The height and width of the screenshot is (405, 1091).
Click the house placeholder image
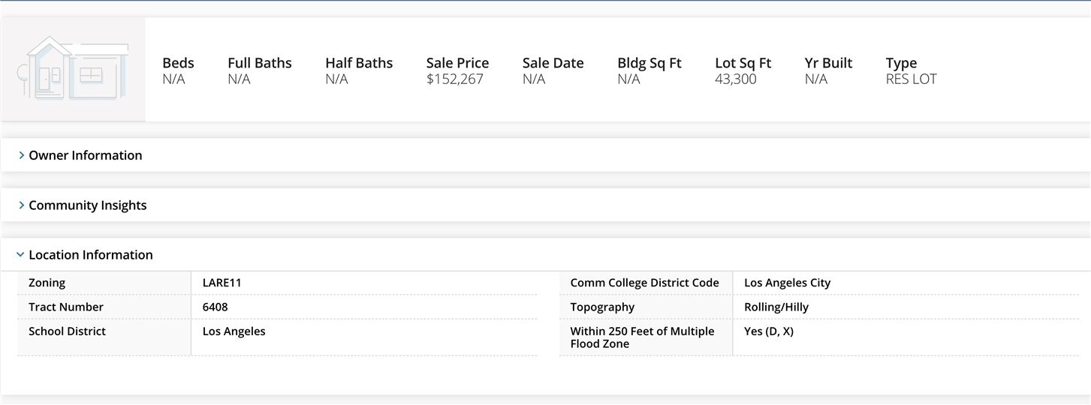point(74,69)
